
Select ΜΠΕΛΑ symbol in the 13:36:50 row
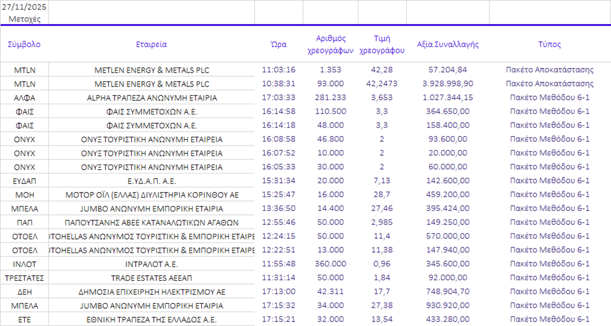pos(25,209)
